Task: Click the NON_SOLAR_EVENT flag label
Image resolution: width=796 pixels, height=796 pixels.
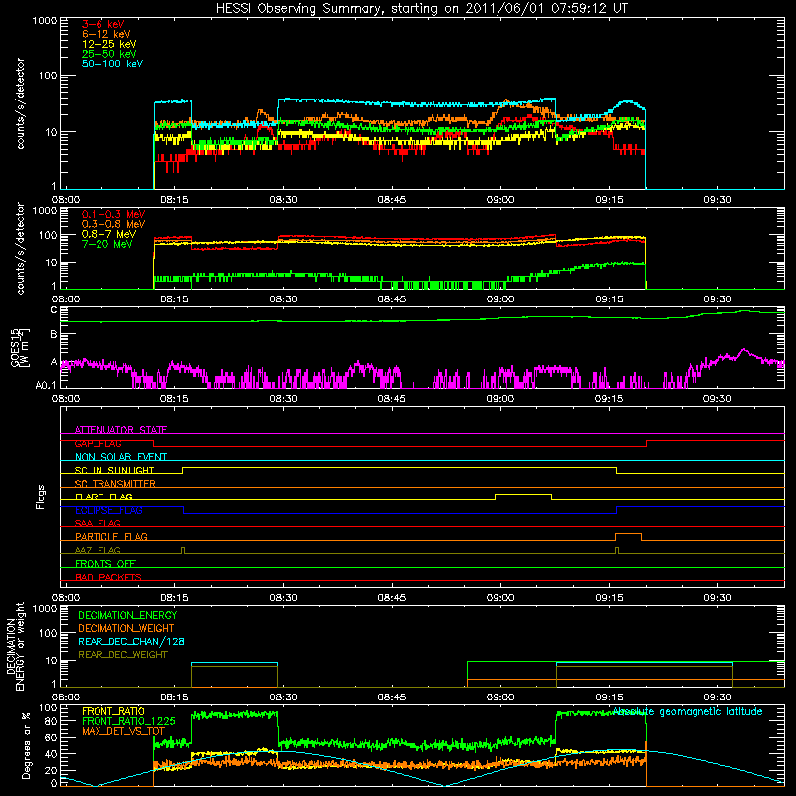Action: point(120,457)
